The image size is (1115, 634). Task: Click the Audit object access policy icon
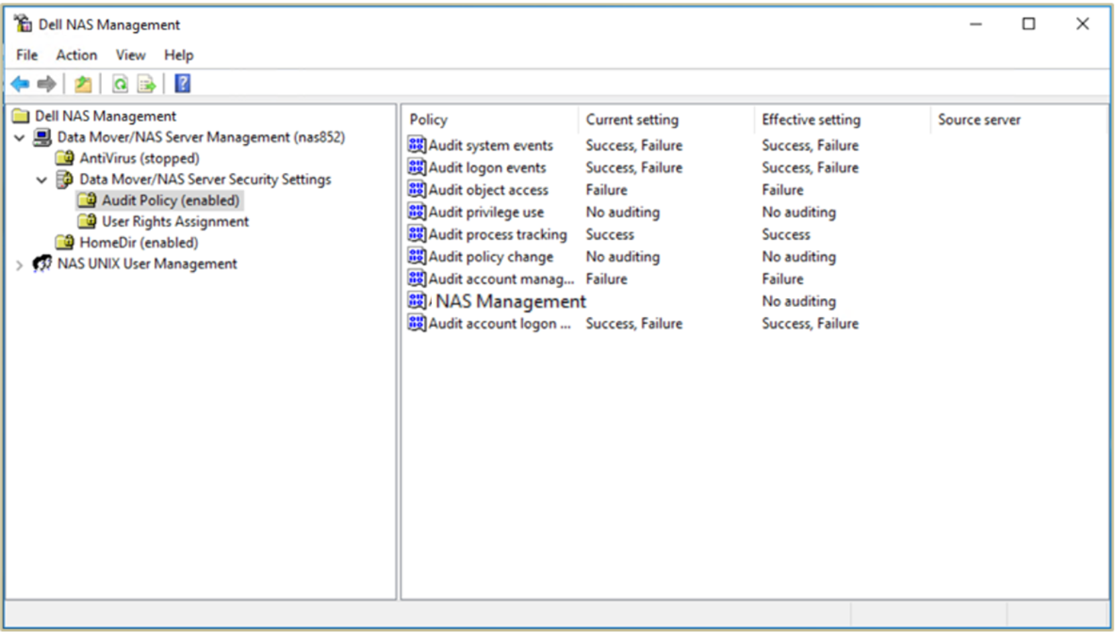coord(416,190)
